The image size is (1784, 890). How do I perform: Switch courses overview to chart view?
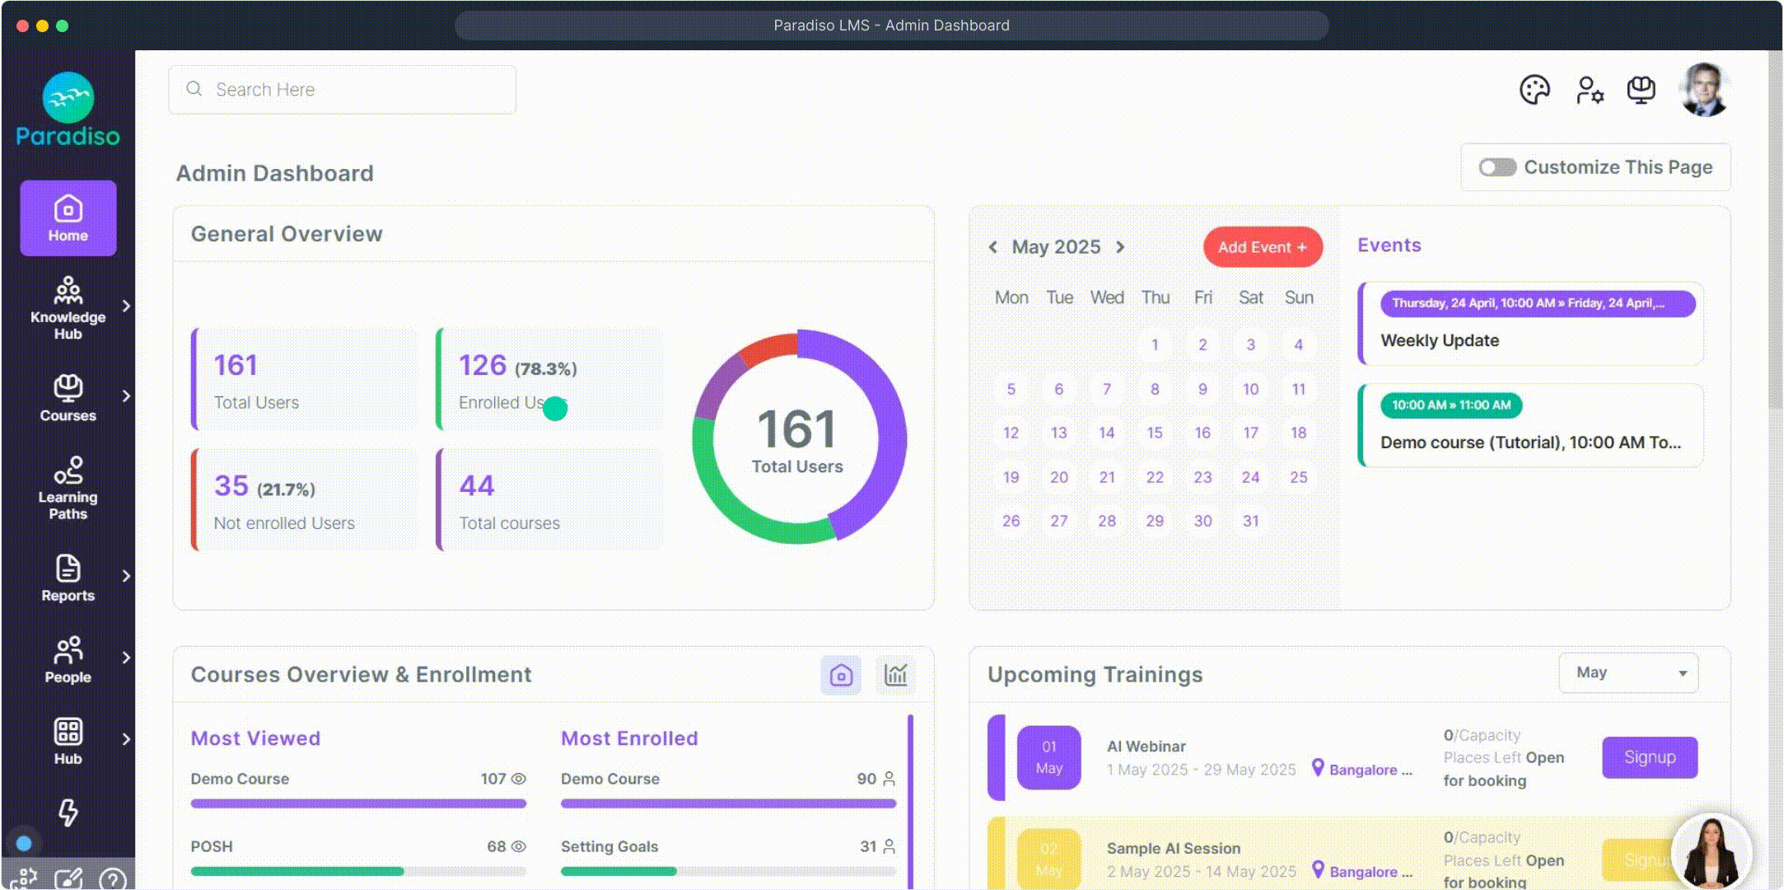click(895, 675)
